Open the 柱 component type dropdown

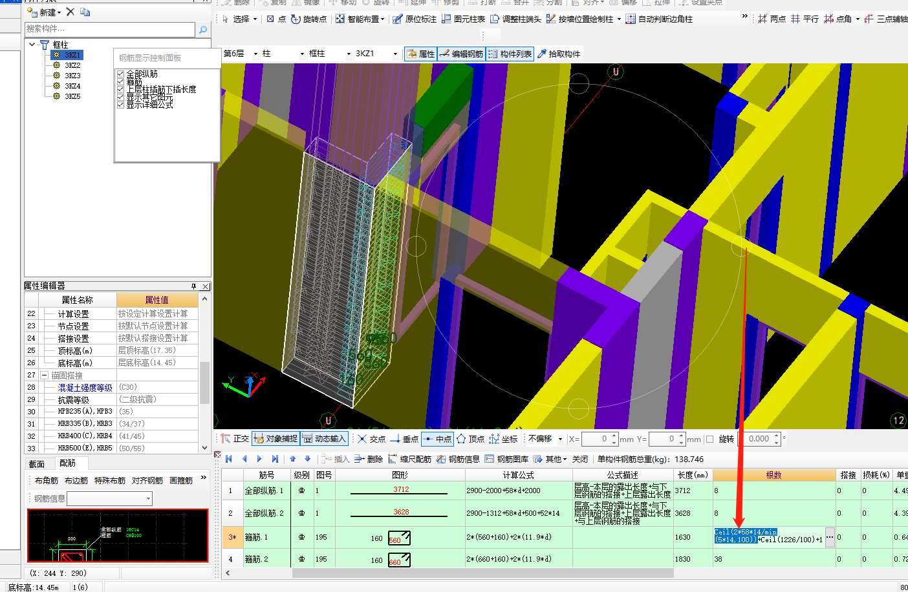302,54
